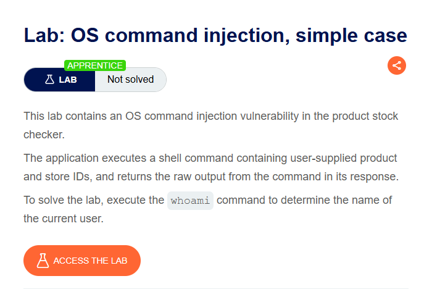Open the lab via ACCESS THE LAB
The height and width of the screenshot is (289, 432).
[x=82, y=261]
